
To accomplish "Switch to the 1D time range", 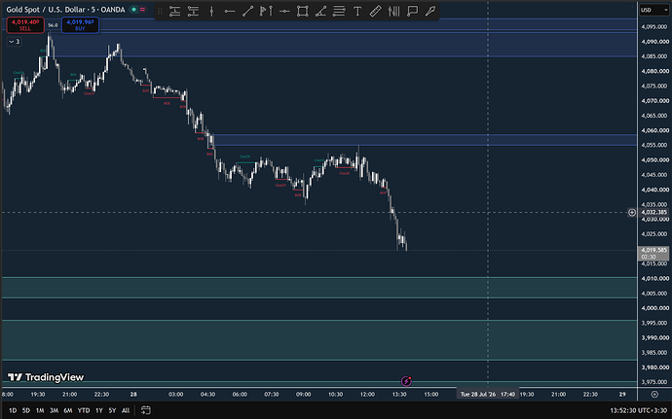I will click(x=13, y=410).
